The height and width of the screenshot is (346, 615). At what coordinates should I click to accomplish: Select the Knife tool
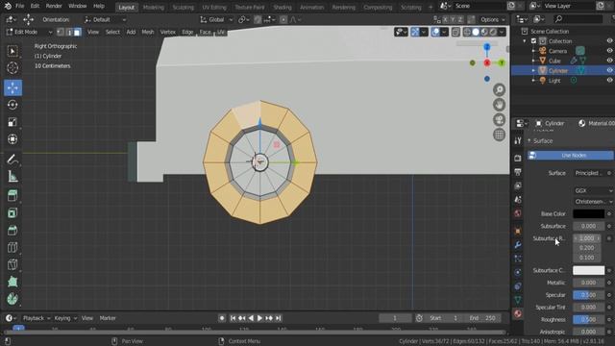(12, 264)
